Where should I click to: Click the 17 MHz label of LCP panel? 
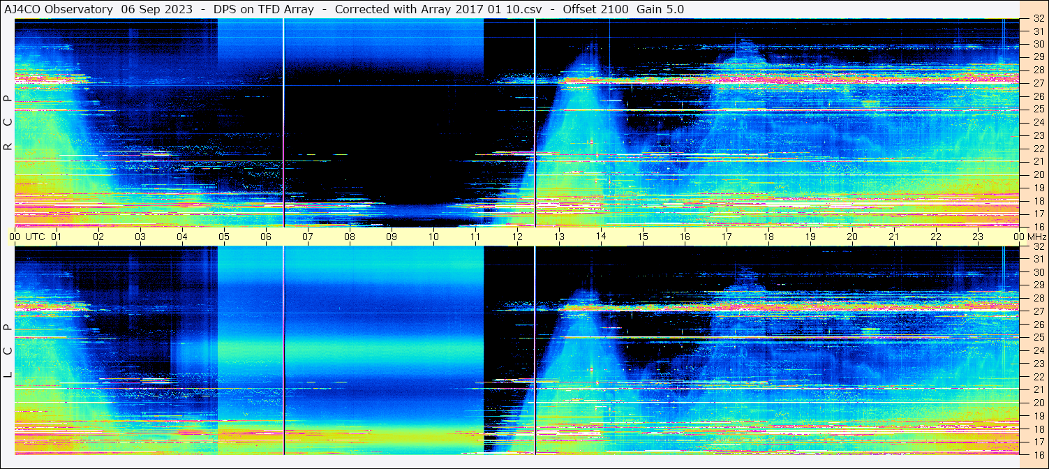[x=1038, y=442]
